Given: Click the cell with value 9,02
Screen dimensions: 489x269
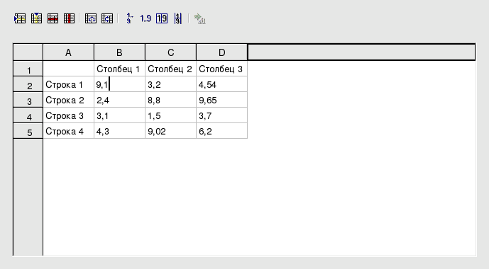Looking at the screenshot, I should pyautogui.click(x=170, y=131).
